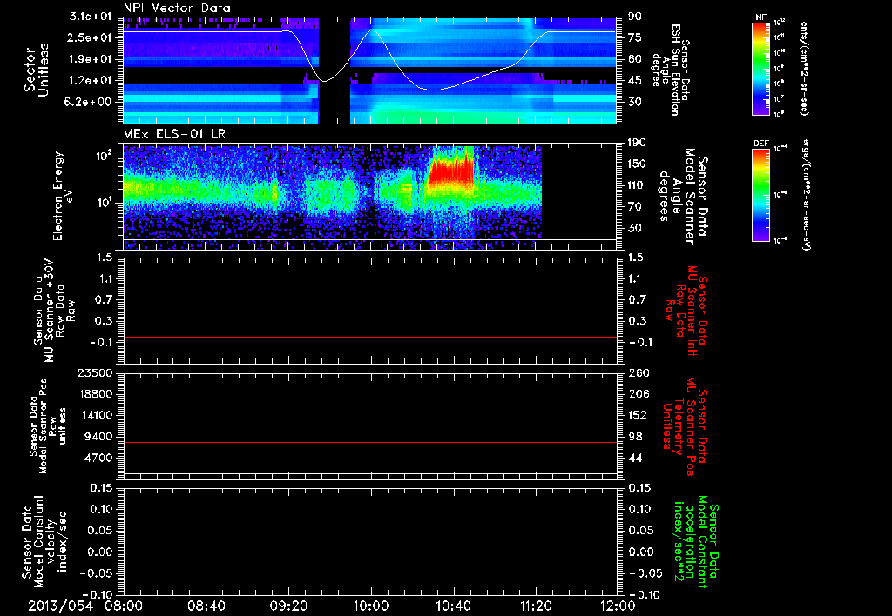
Task: Click the "23500" tick label
Action: tap(96, 373)
